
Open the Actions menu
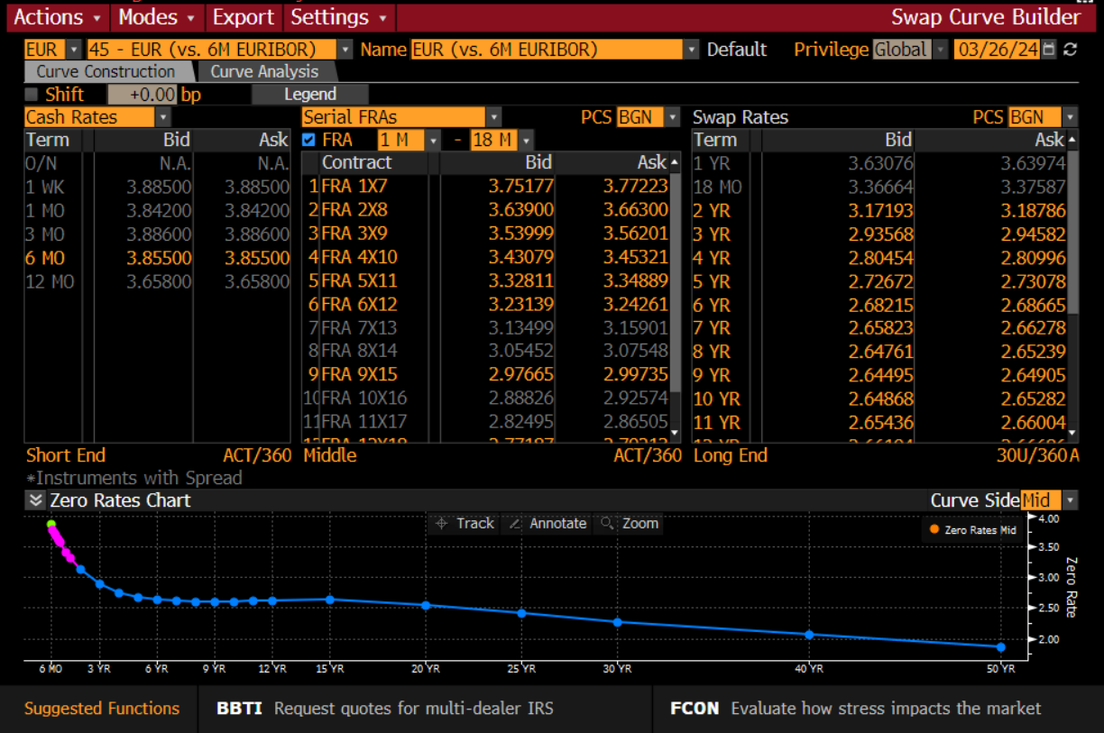pyautogui.click(x=58, y=17)
